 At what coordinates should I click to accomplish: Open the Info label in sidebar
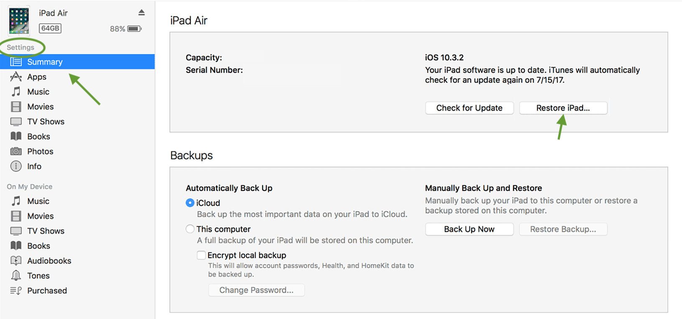(x=34, y=166)
